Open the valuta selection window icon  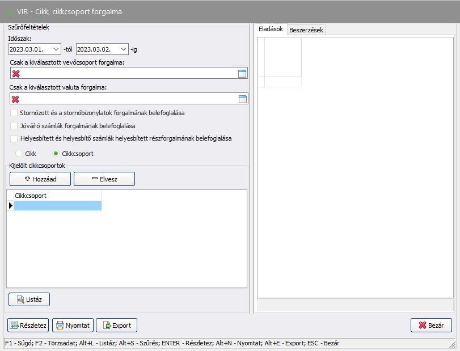(x=243, y=99)
